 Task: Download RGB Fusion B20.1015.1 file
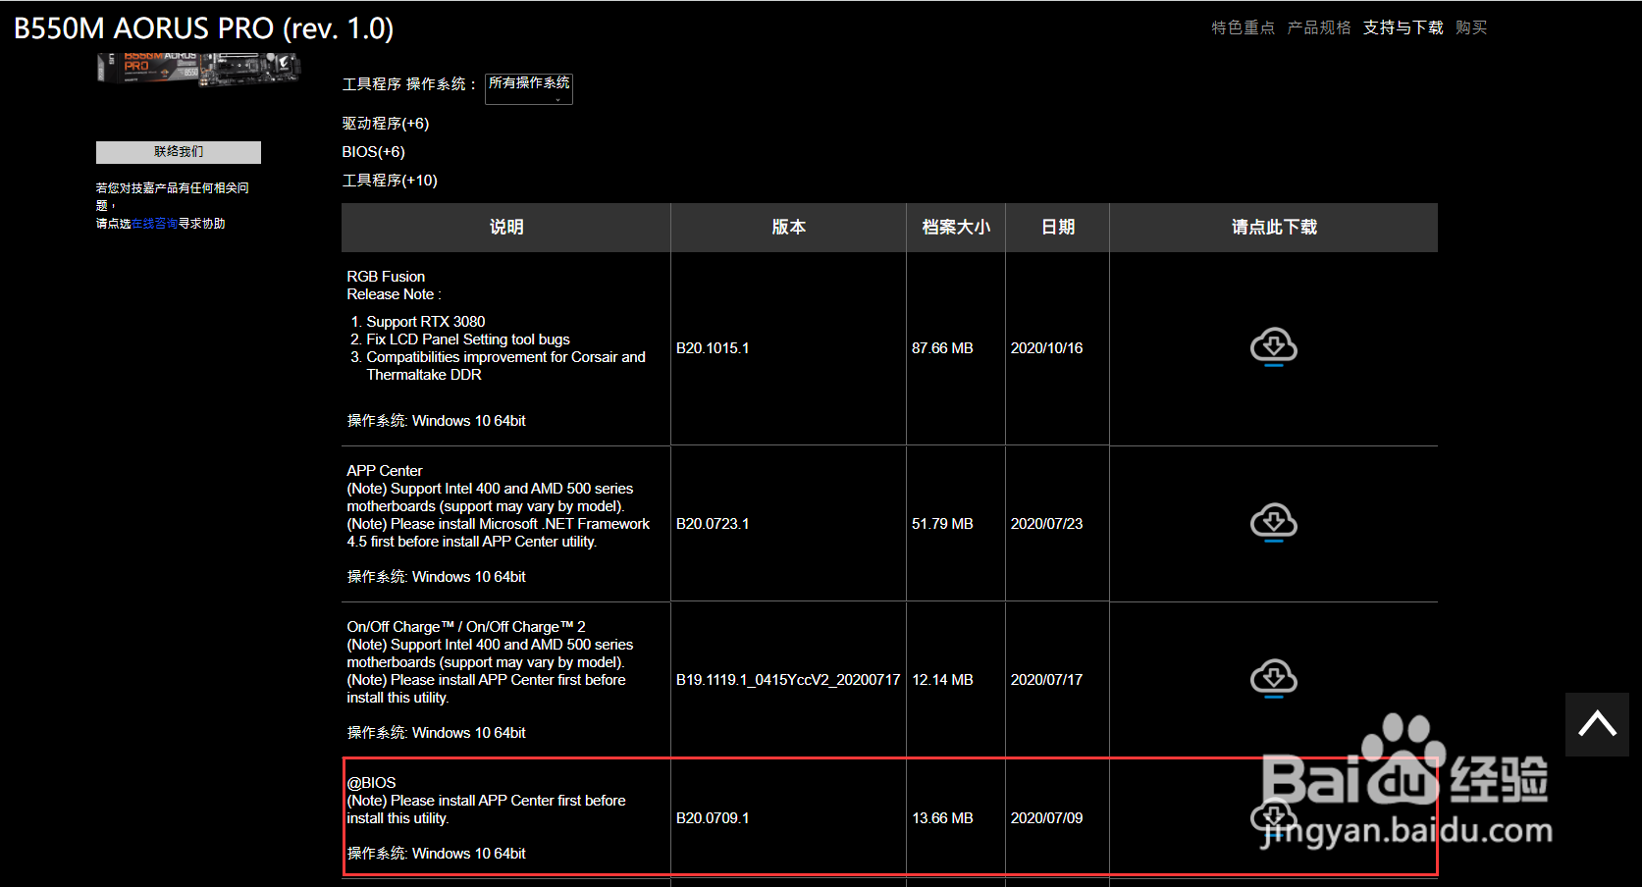[1273, 347]
